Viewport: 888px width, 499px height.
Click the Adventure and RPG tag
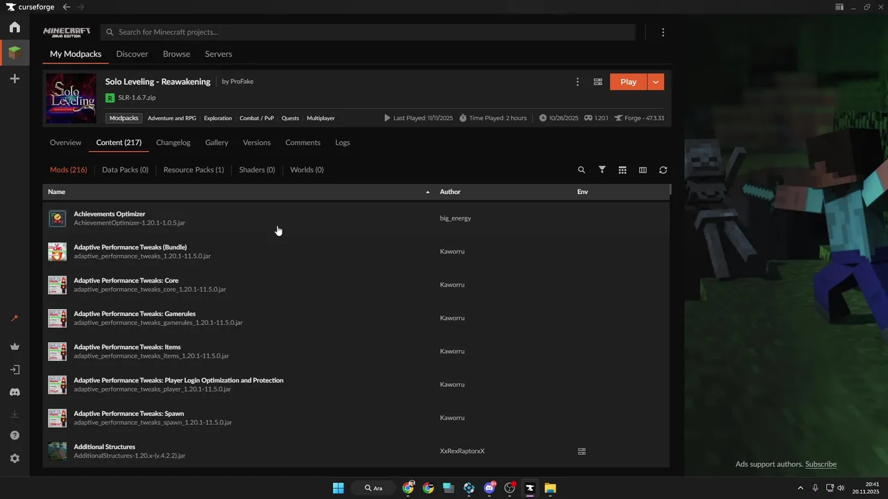tap(171, 119)
